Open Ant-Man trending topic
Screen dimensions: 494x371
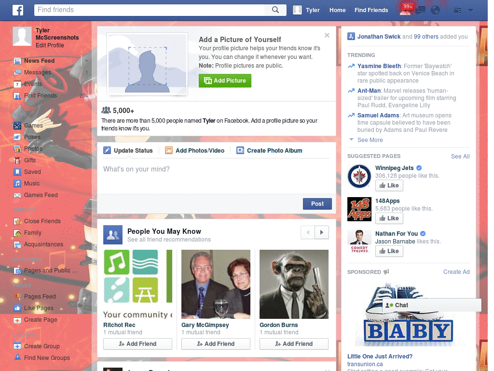pyautogui.click(x=369, y=91)
